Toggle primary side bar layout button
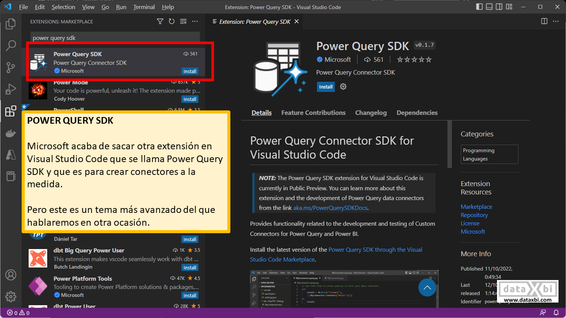 480,7
